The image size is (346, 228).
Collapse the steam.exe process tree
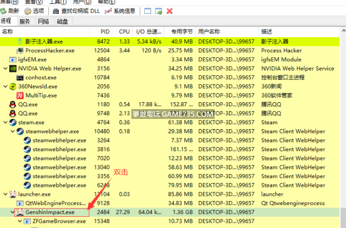pos(5,122)
